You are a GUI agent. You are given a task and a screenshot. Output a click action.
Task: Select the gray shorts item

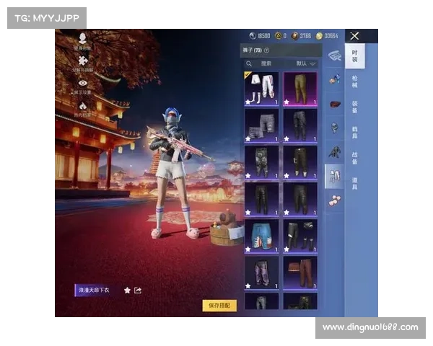pos(261,125)
